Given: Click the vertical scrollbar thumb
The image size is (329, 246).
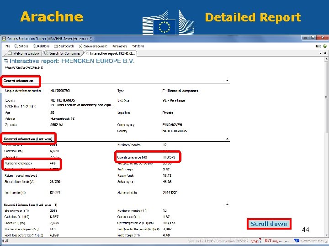Looking at the screenshot, I should point(326,97).
